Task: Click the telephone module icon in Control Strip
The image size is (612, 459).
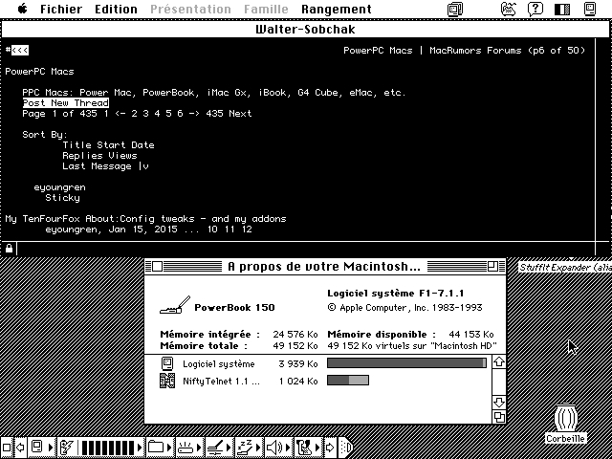Action: coord(303,447)
